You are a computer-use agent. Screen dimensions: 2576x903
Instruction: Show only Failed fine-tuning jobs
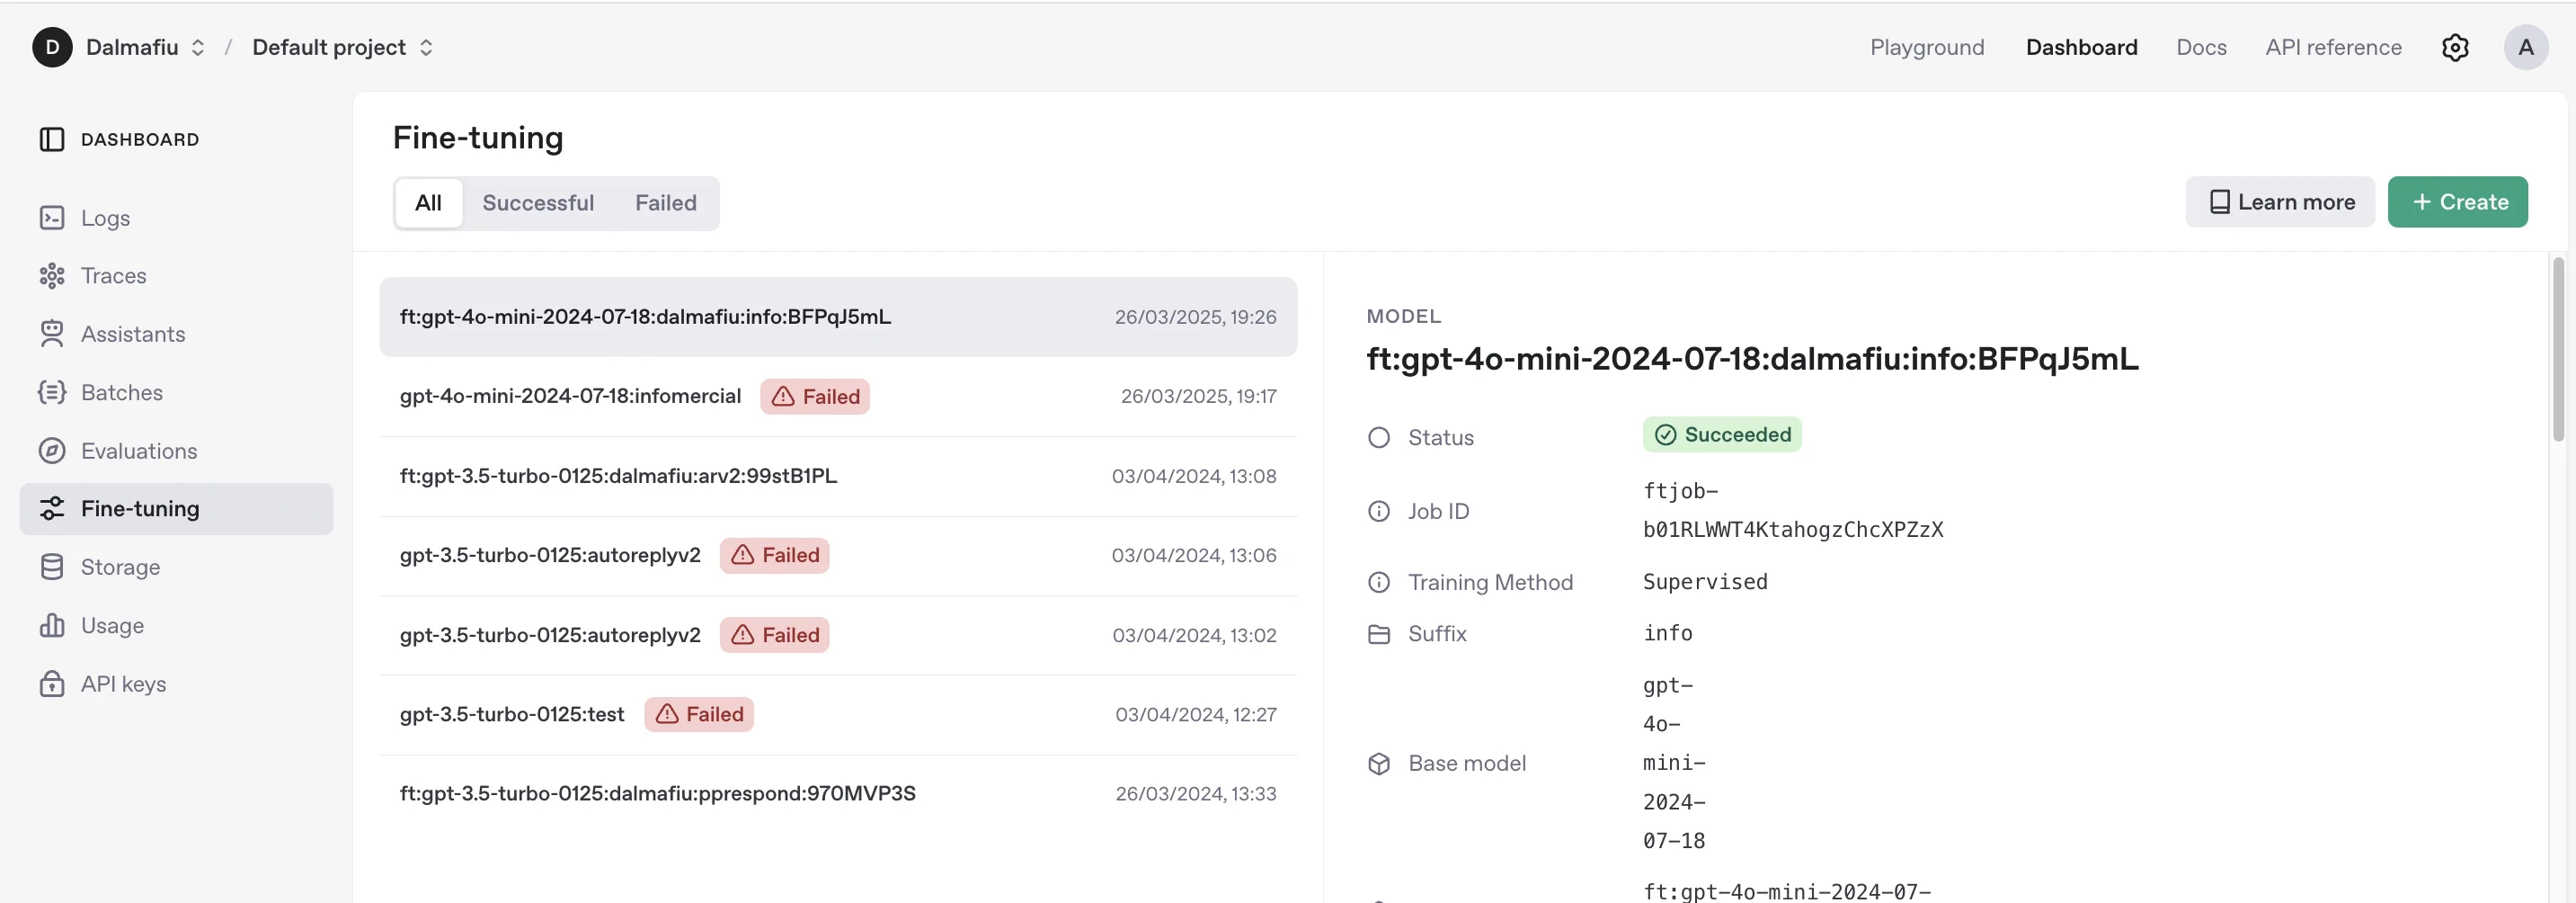pos(666,203)
